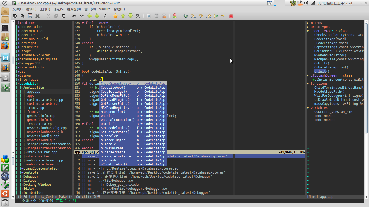Open the 文件(F) menu

coord(18,9)
